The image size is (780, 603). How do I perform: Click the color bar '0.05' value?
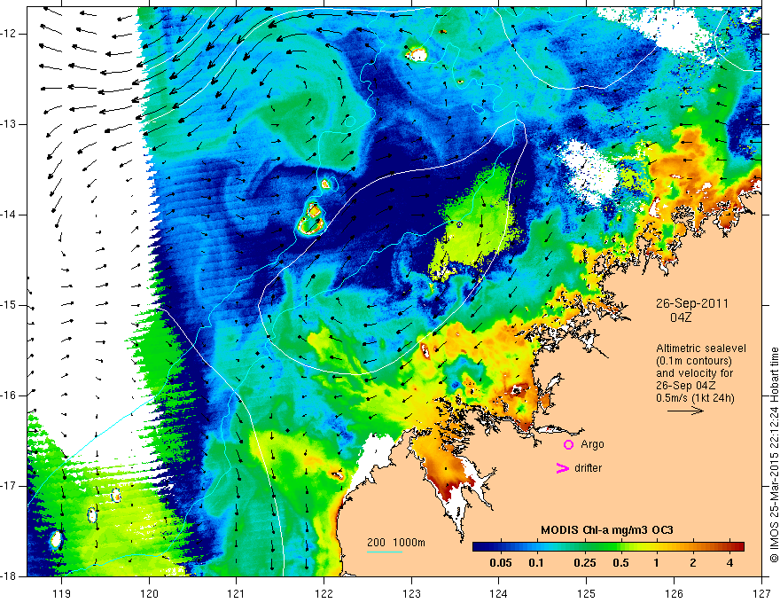click(x=501, y=563)
